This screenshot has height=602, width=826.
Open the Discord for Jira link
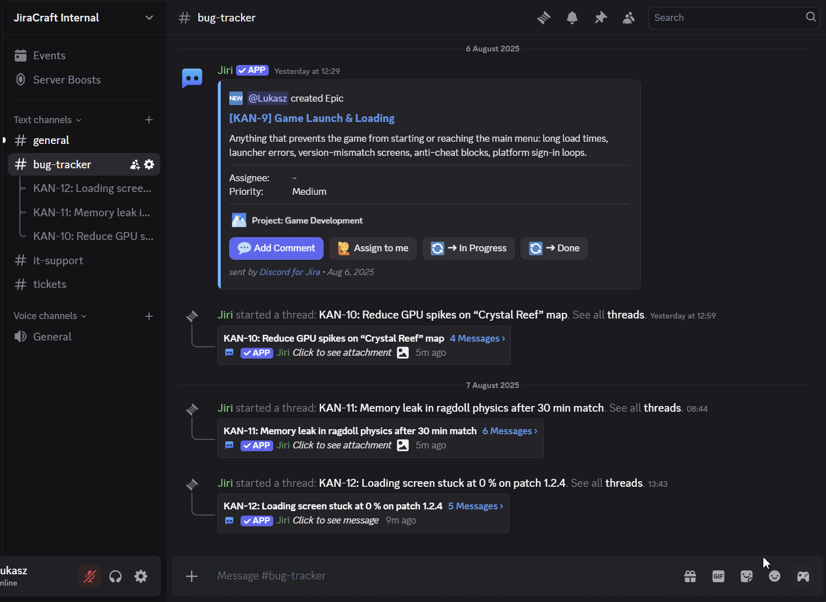tap(290, 272)
